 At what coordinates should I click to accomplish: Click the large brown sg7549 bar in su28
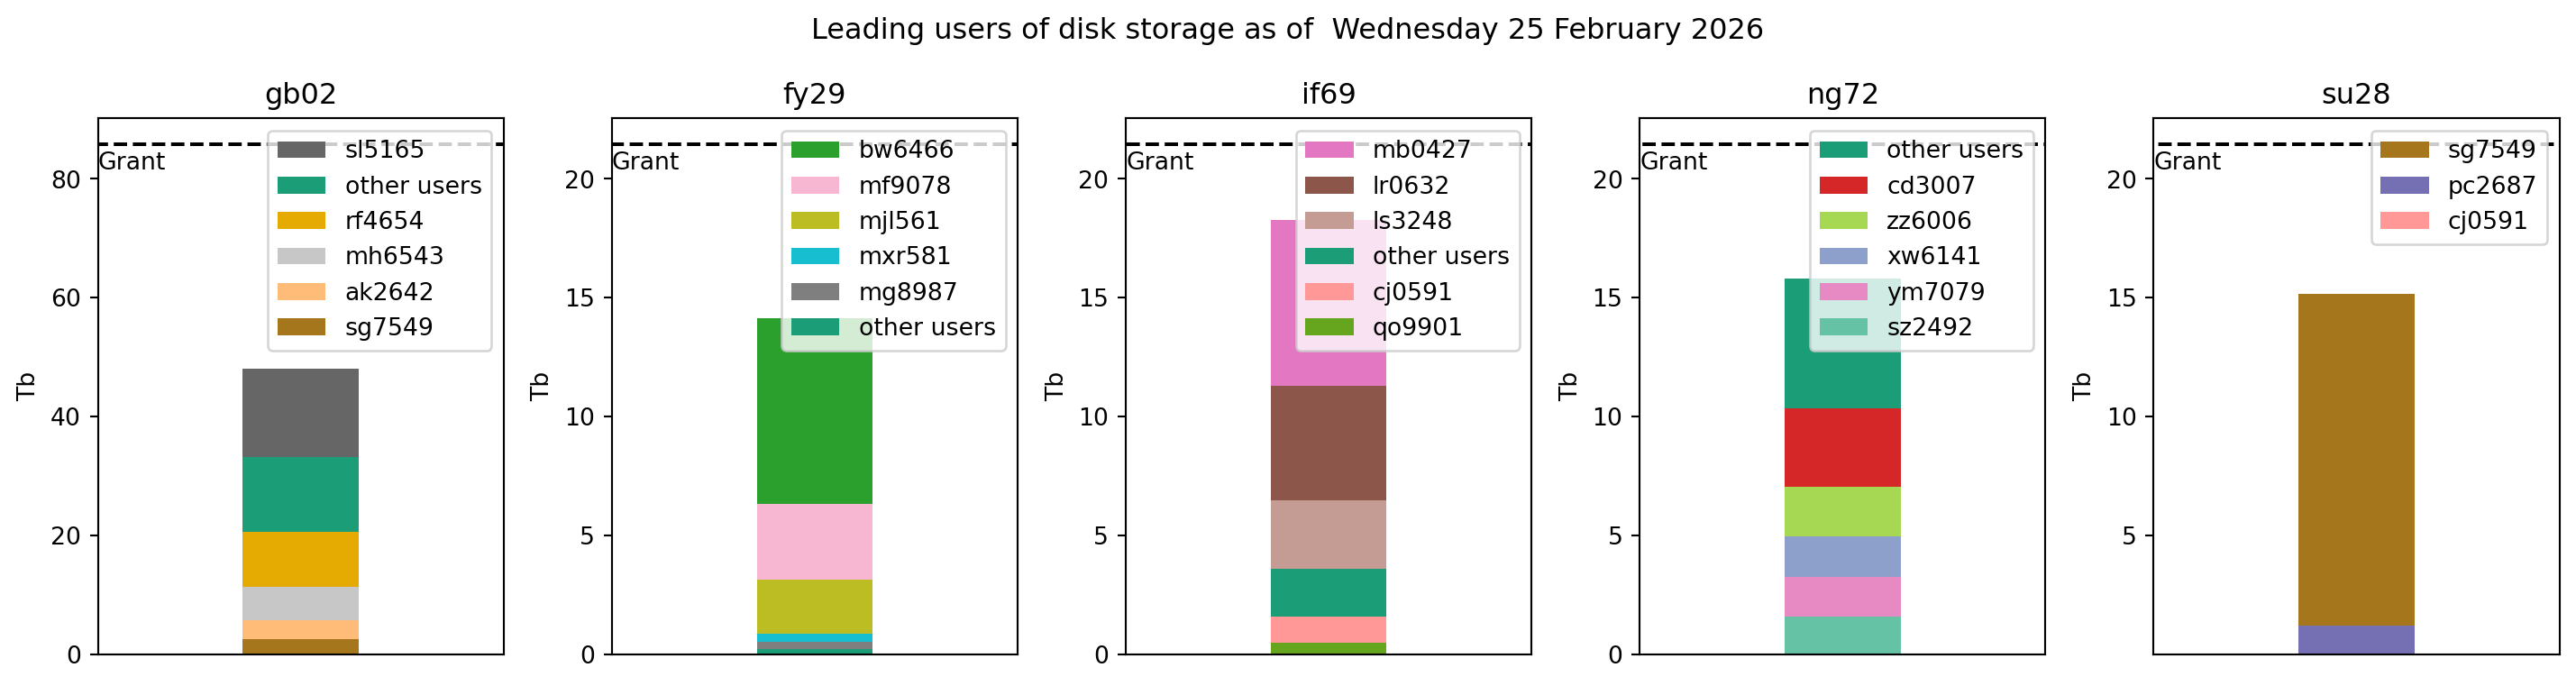pyautogui.click(x=2356, y=460)
